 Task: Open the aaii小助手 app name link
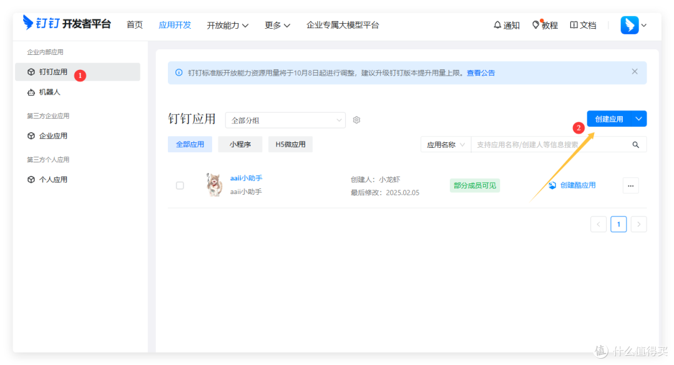(246, 178)
